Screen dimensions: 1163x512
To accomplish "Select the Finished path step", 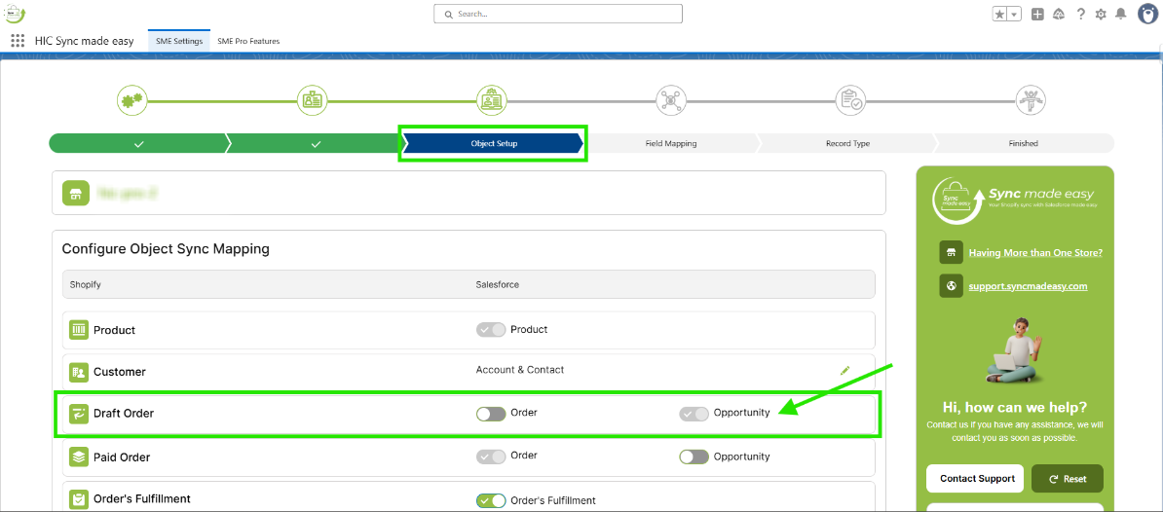I will click(x=1024, y=144).
